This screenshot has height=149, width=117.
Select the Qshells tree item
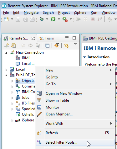[25, 114]
